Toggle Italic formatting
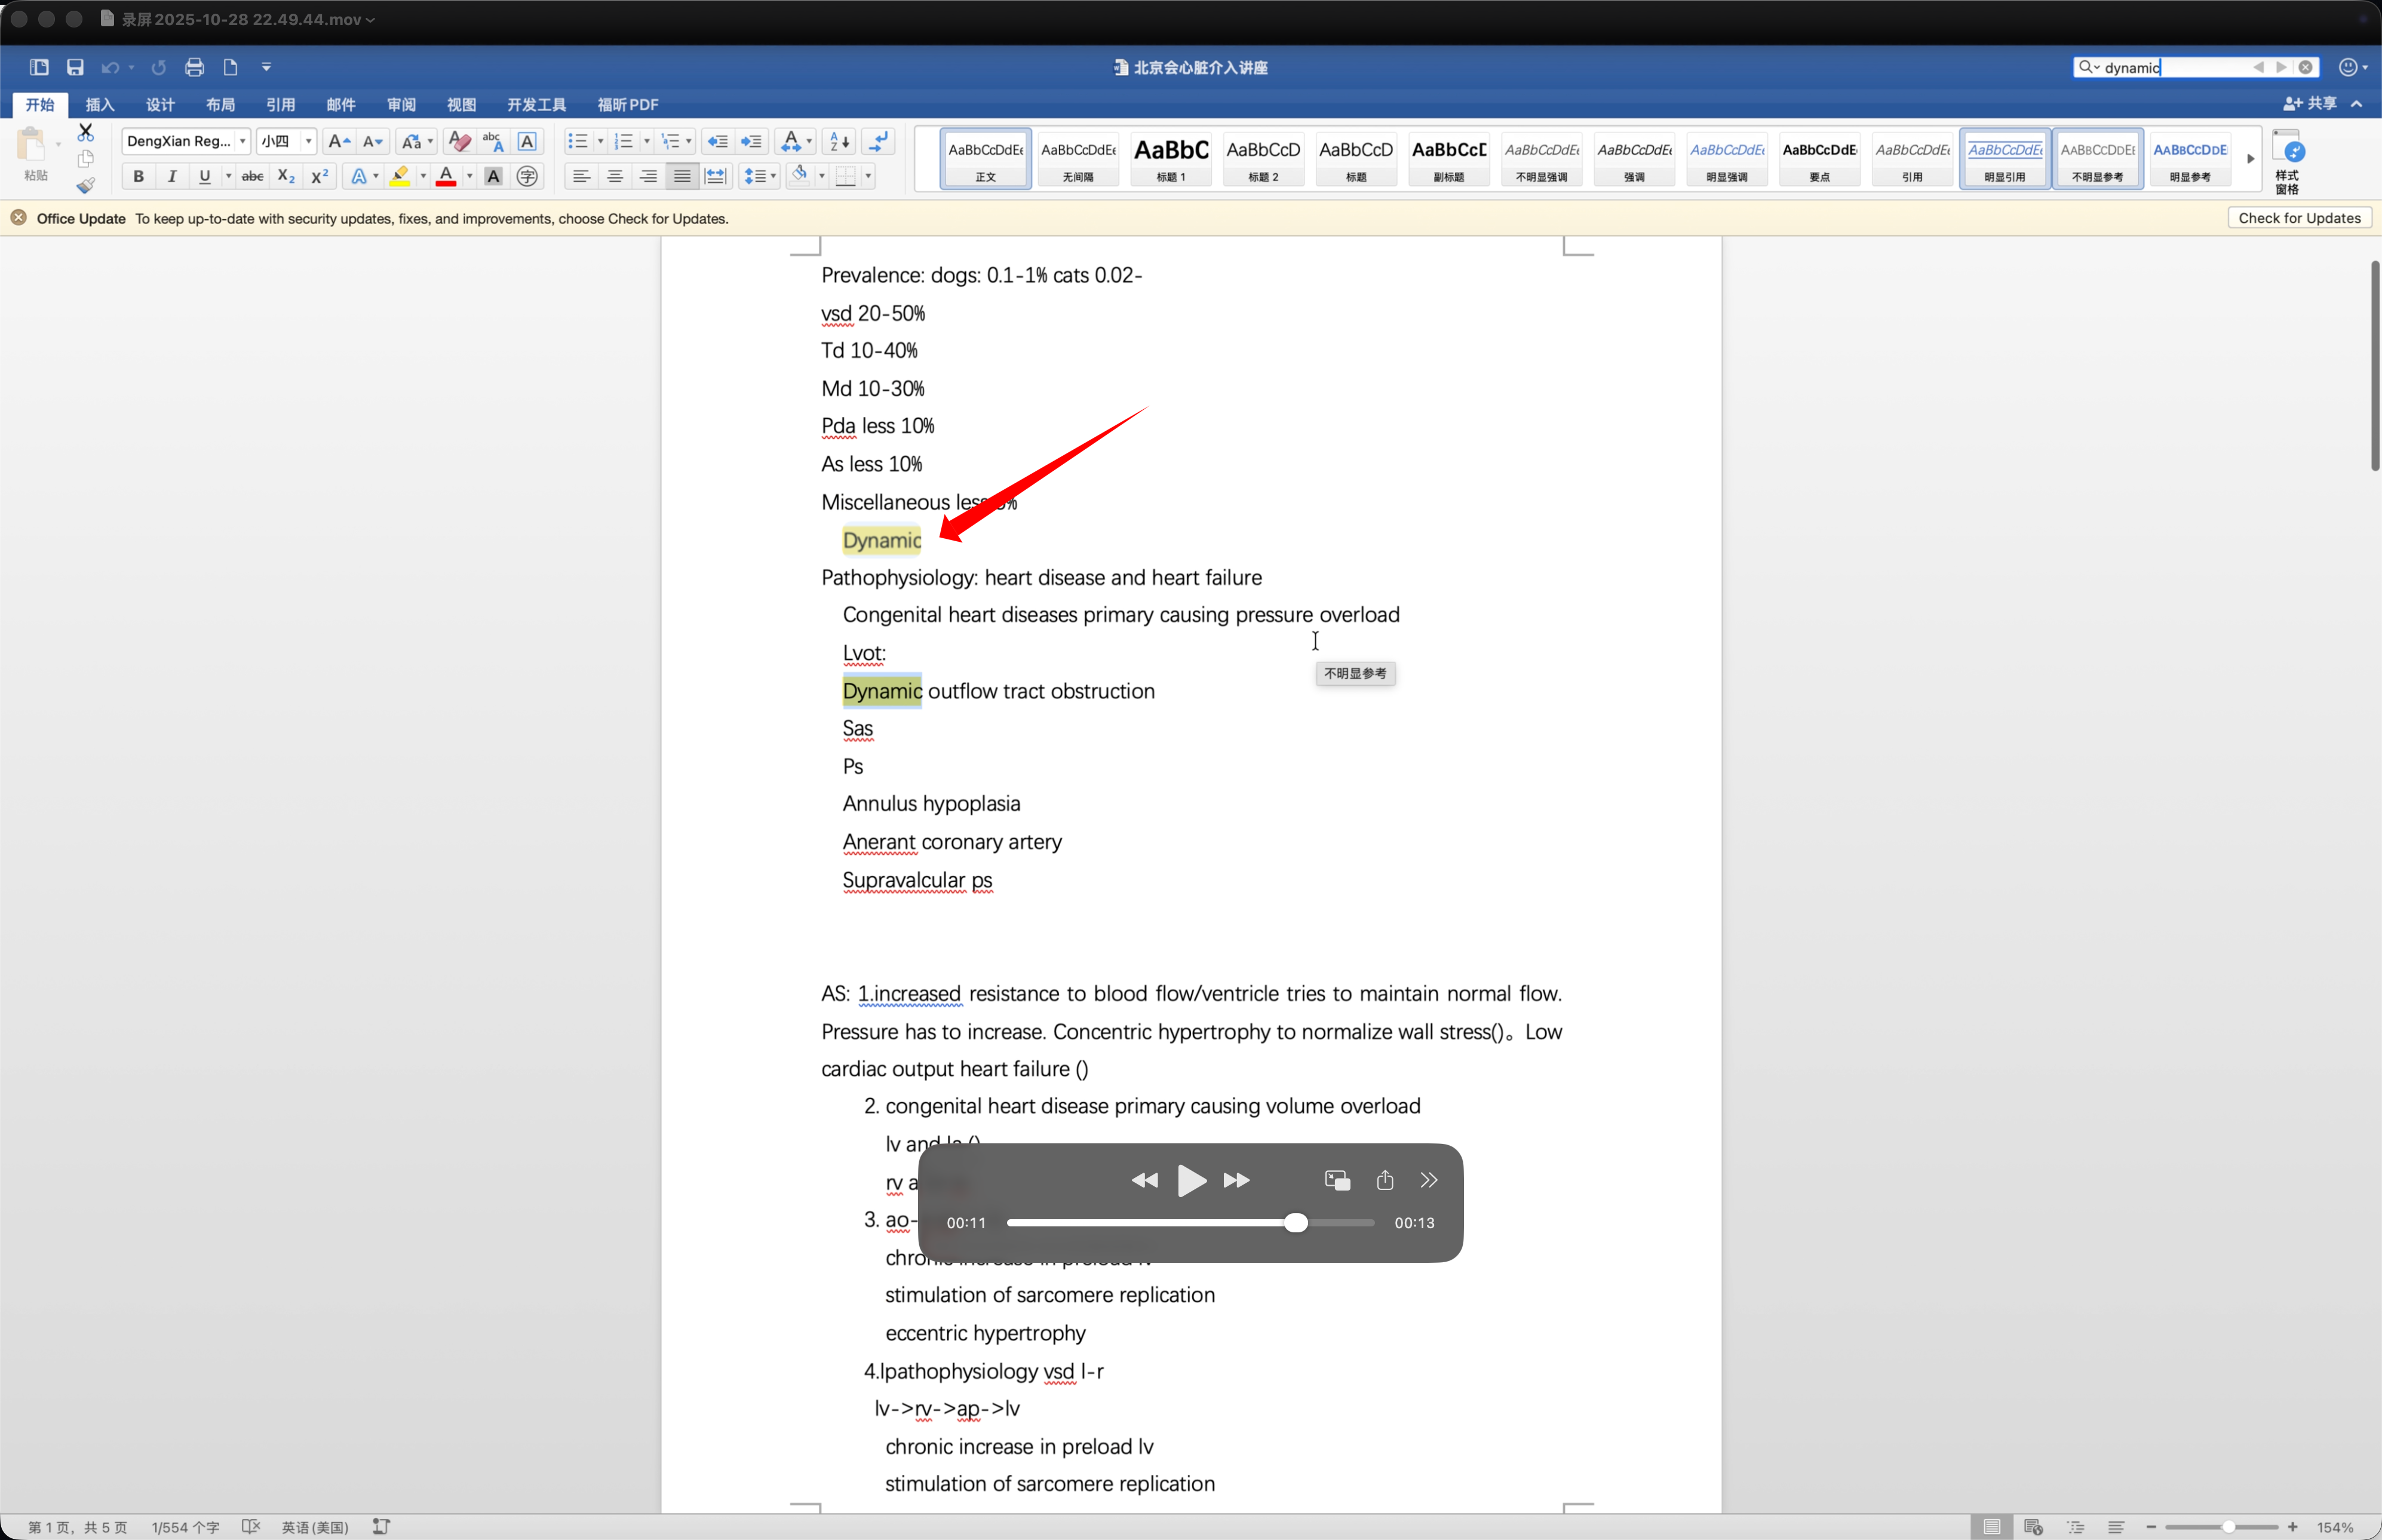2382x1540 pixels. (x=172, y=177)
